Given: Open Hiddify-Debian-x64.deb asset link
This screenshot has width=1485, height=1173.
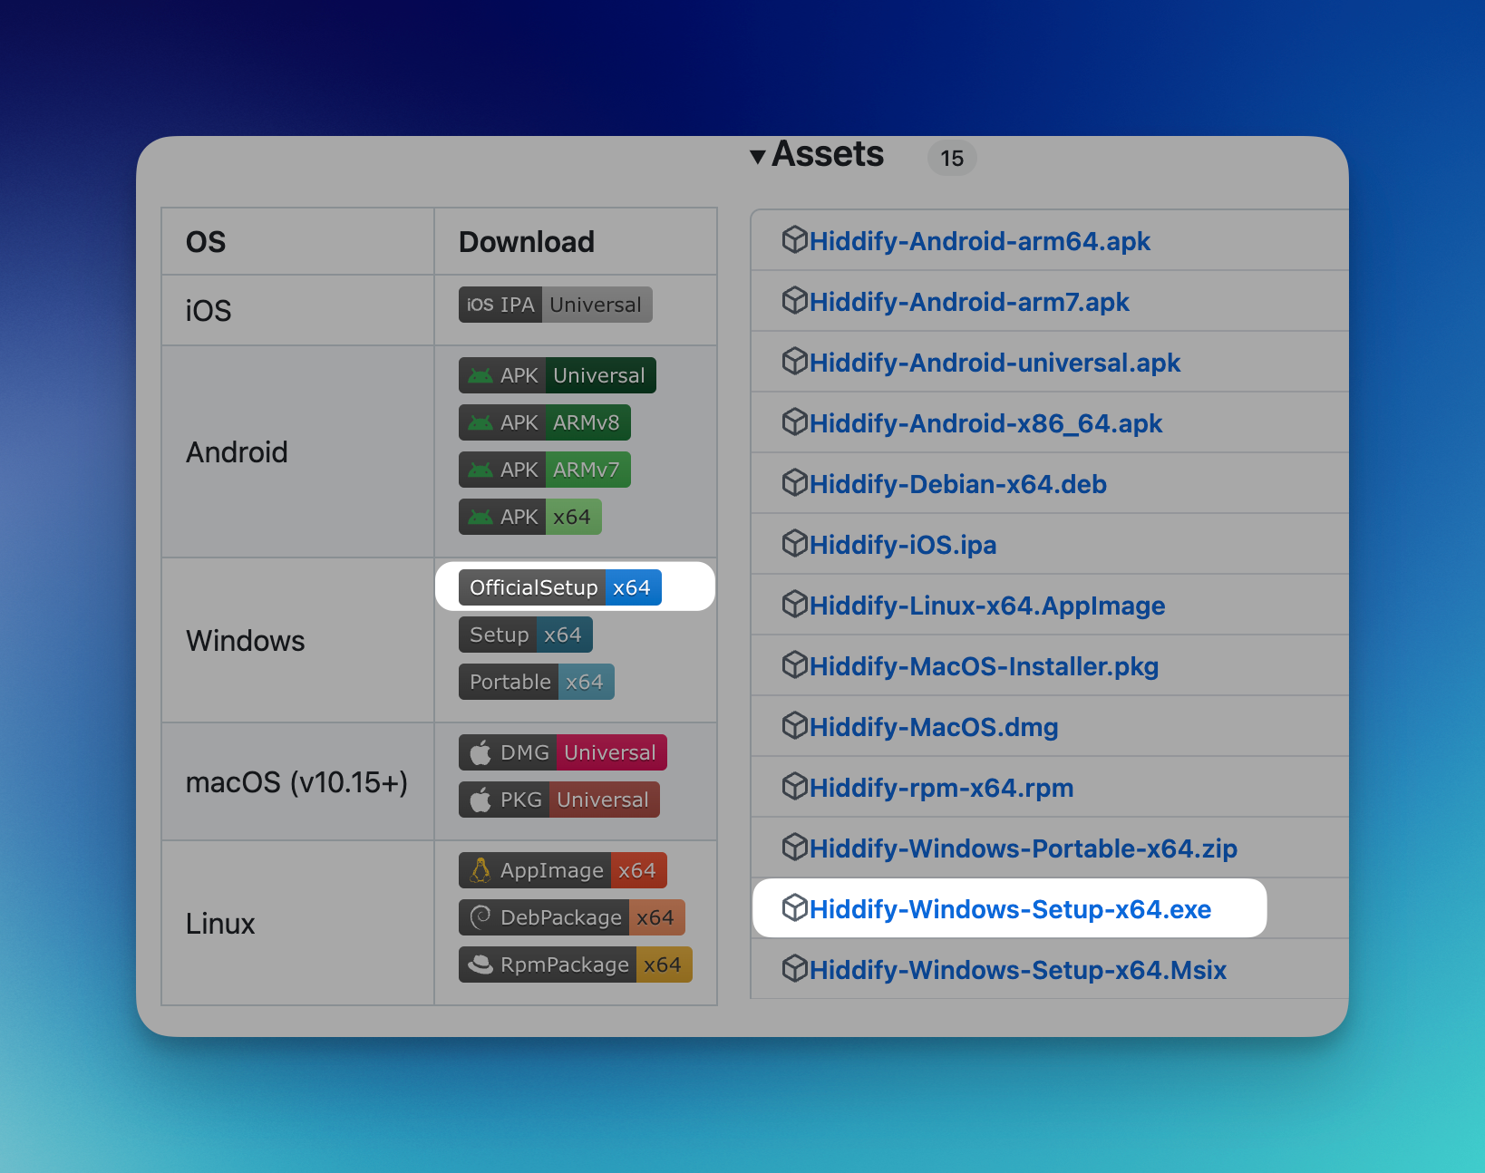Looking at the screenshot, I should pos(957,484).
